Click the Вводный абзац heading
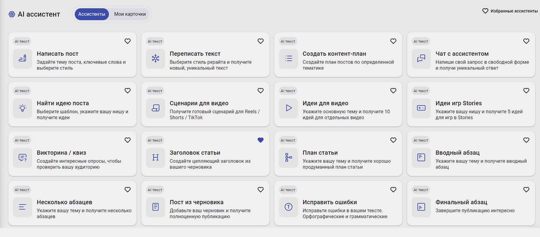 (458, 153)
